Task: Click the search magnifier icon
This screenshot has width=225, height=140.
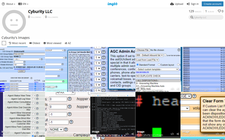Action: [x=192, y=17]
